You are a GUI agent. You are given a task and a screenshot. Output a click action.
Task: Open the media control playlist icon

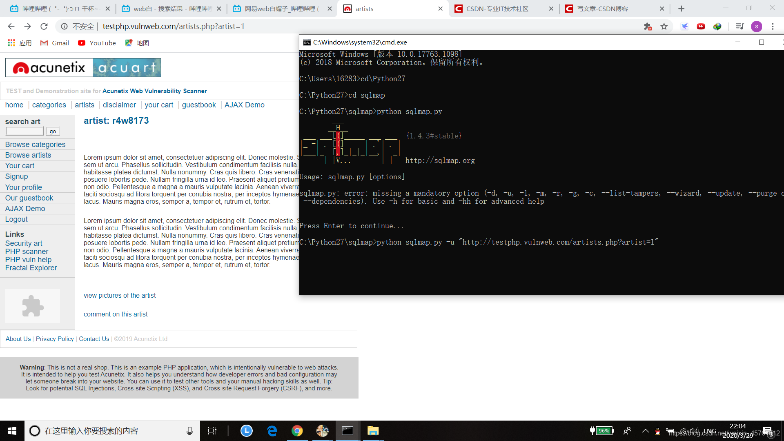[739, 27]
